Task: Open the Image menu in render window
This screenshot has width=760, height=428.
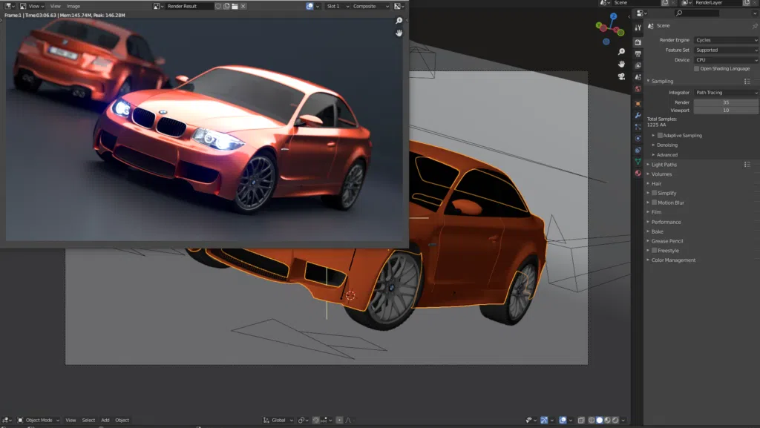Action: click(73, 6)
